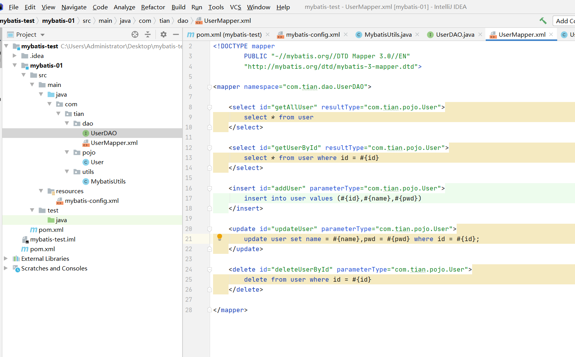Click the Add Configuration button
This screenshot has height=357, width=575.
[565, 21]
